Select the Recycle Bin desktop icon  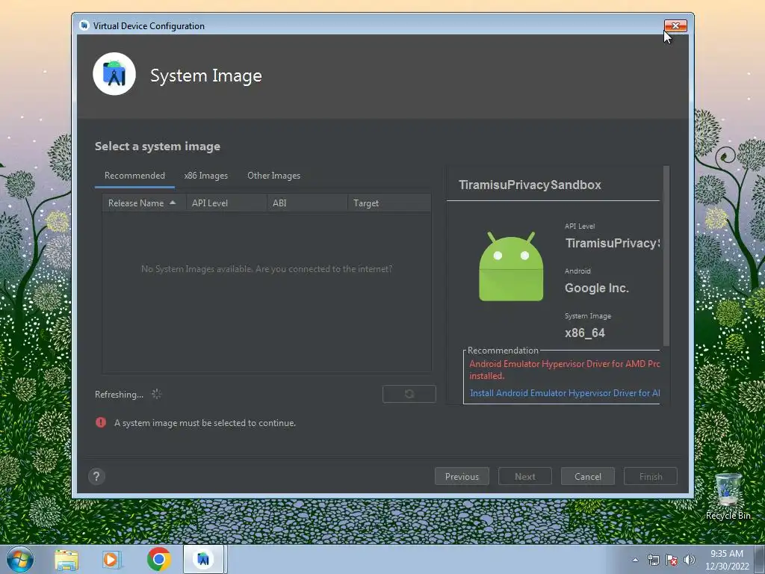(728, 496)
